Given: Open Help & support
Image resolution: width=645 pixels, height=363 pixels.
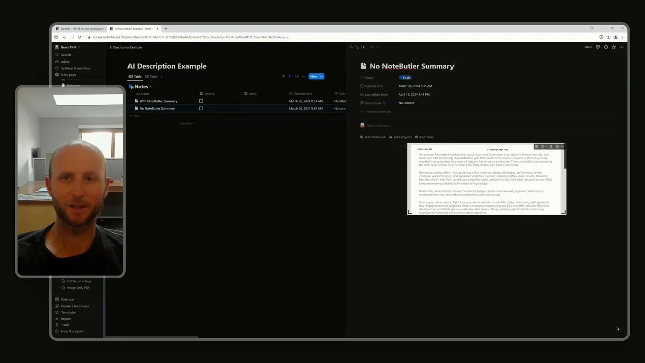Looking at the screenshot, I should tap(72, 331).
